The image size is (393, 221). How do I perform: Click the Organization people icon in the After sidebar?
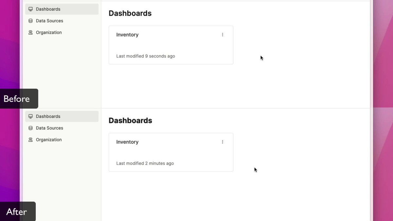pyautogui.click(x=30, y=140)
